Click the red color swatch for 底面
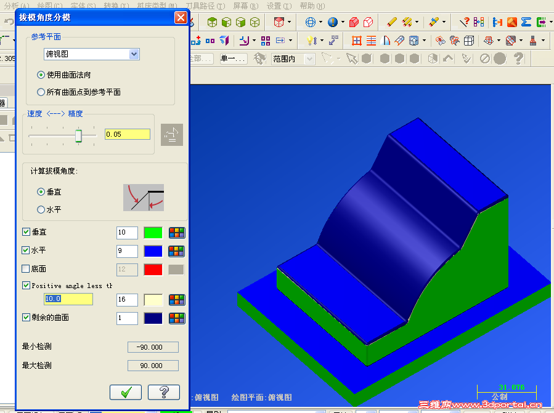The width and height of the screenshot is (554, 413). click(x=153, y=270)
